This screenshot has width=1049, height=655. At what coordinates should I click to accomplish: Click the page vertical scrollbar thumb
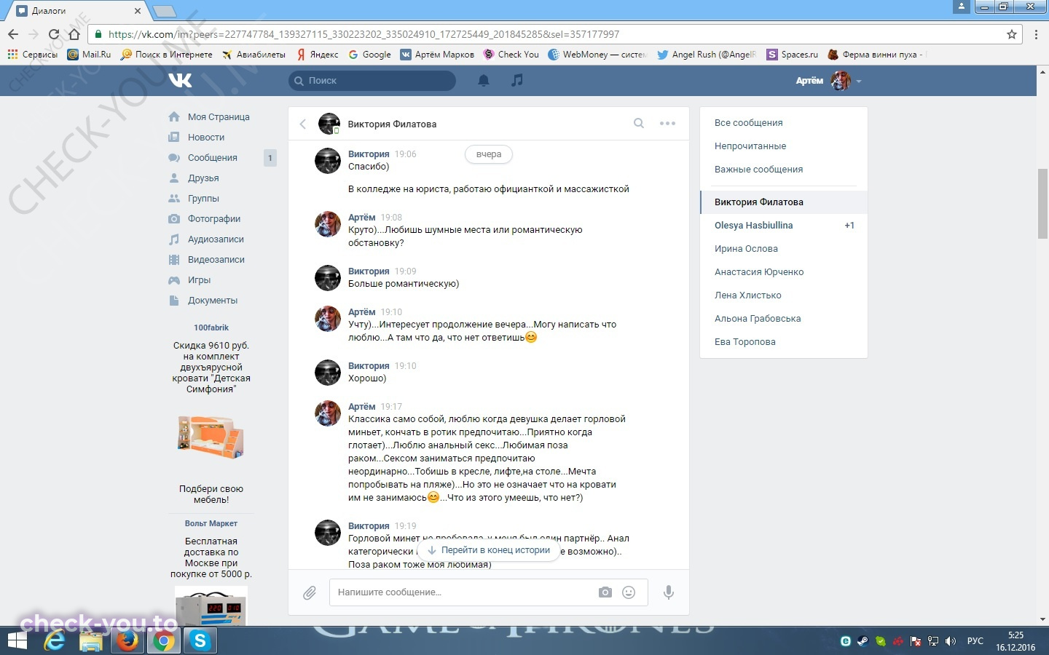(1042, 203)
